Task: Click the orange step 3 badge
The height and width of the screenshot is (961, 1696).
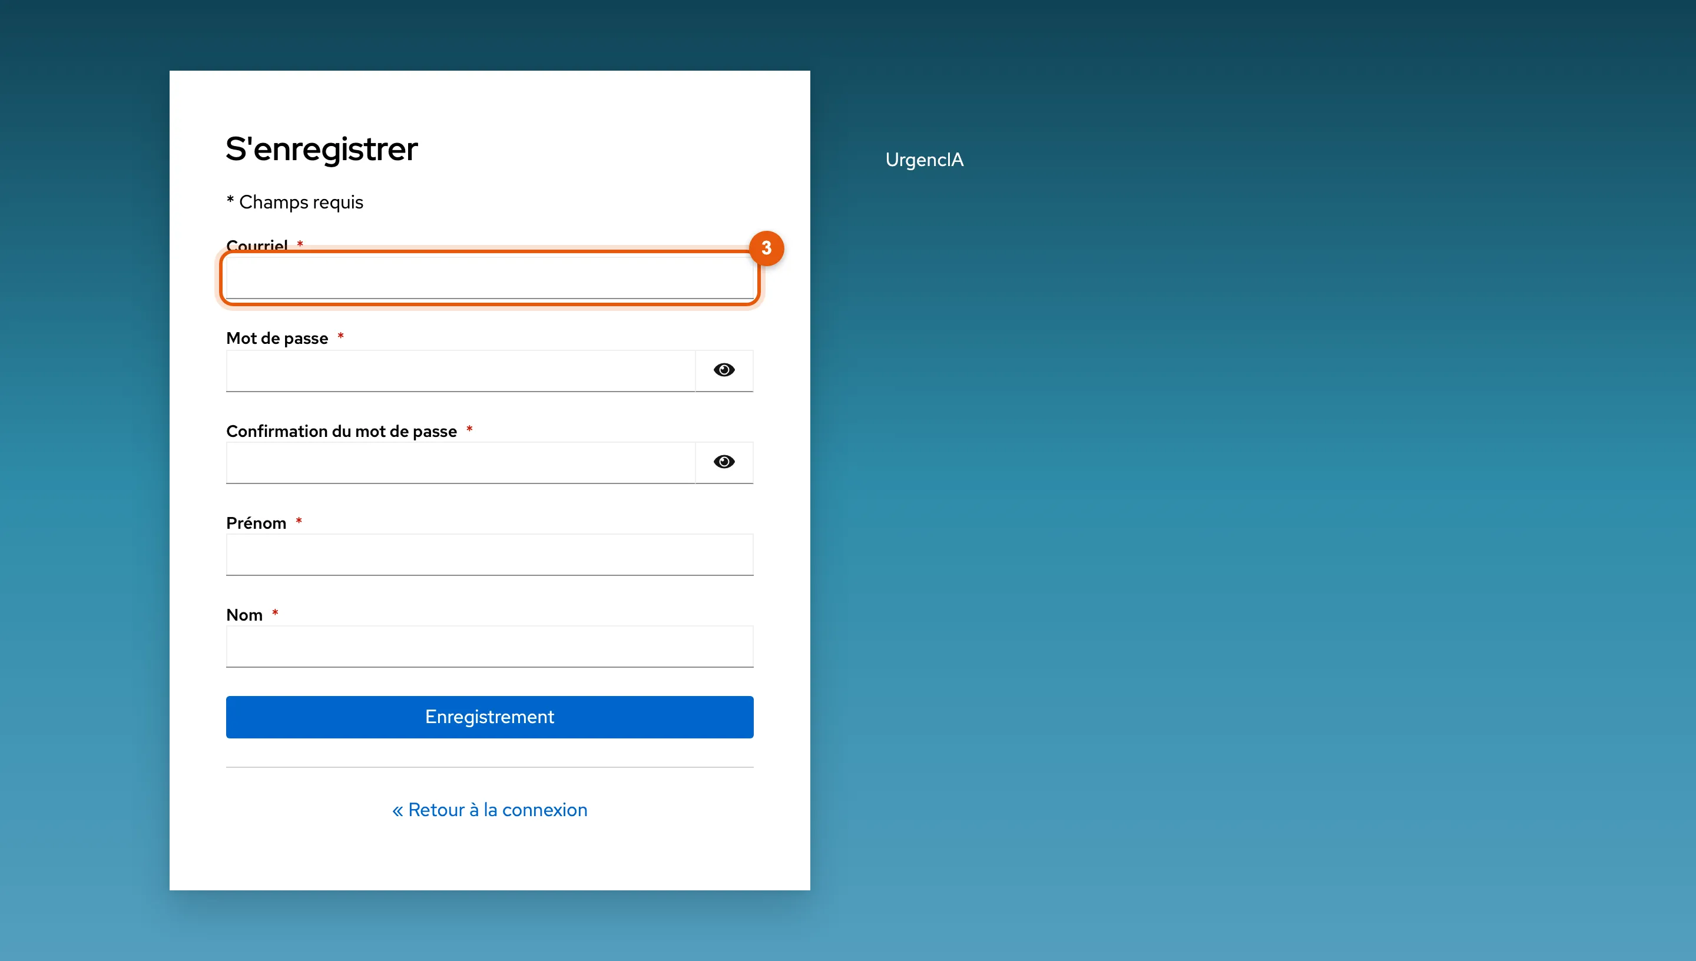Action: coord(766,248)
